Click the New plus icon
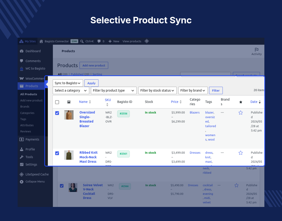282x221 pixels. 110,41
